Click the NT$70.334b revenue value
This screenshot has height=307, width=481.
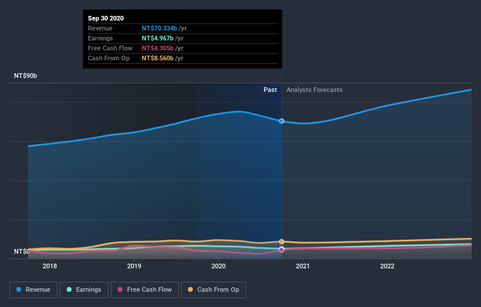pyautogui.click(x=159, y=28)
